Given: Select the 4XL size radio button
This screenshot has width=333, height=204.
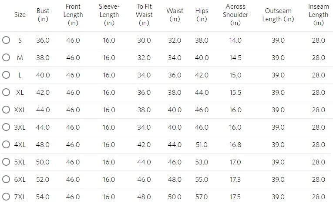Looking at the screenshot, I should click(6, 144).
